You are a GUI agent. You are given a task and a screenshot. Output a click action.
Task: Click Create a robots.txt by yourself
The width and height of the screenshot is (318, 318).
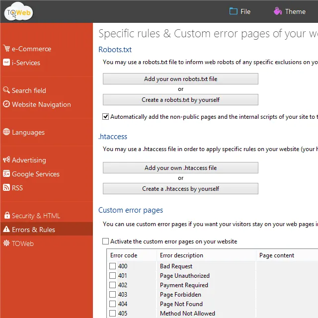[180, 100]
